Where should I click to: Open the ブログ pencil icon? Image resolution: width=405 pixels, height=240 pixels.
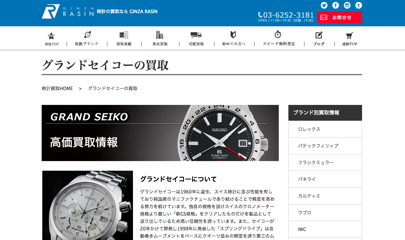pyautogui.click(x=319, y=35)
